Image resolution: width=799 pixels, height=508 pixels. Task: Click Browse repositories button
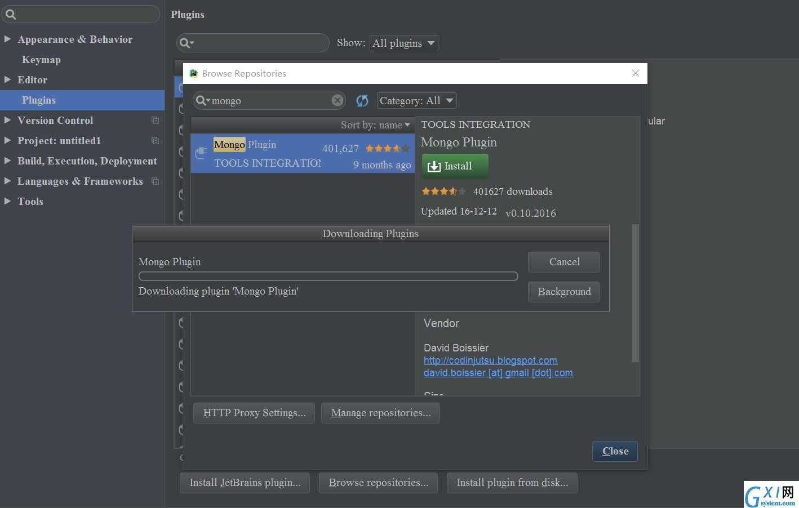click(379, 483)
